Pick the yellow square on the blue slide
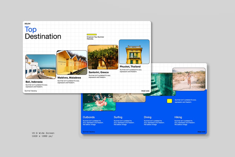 tap(169, 101)
